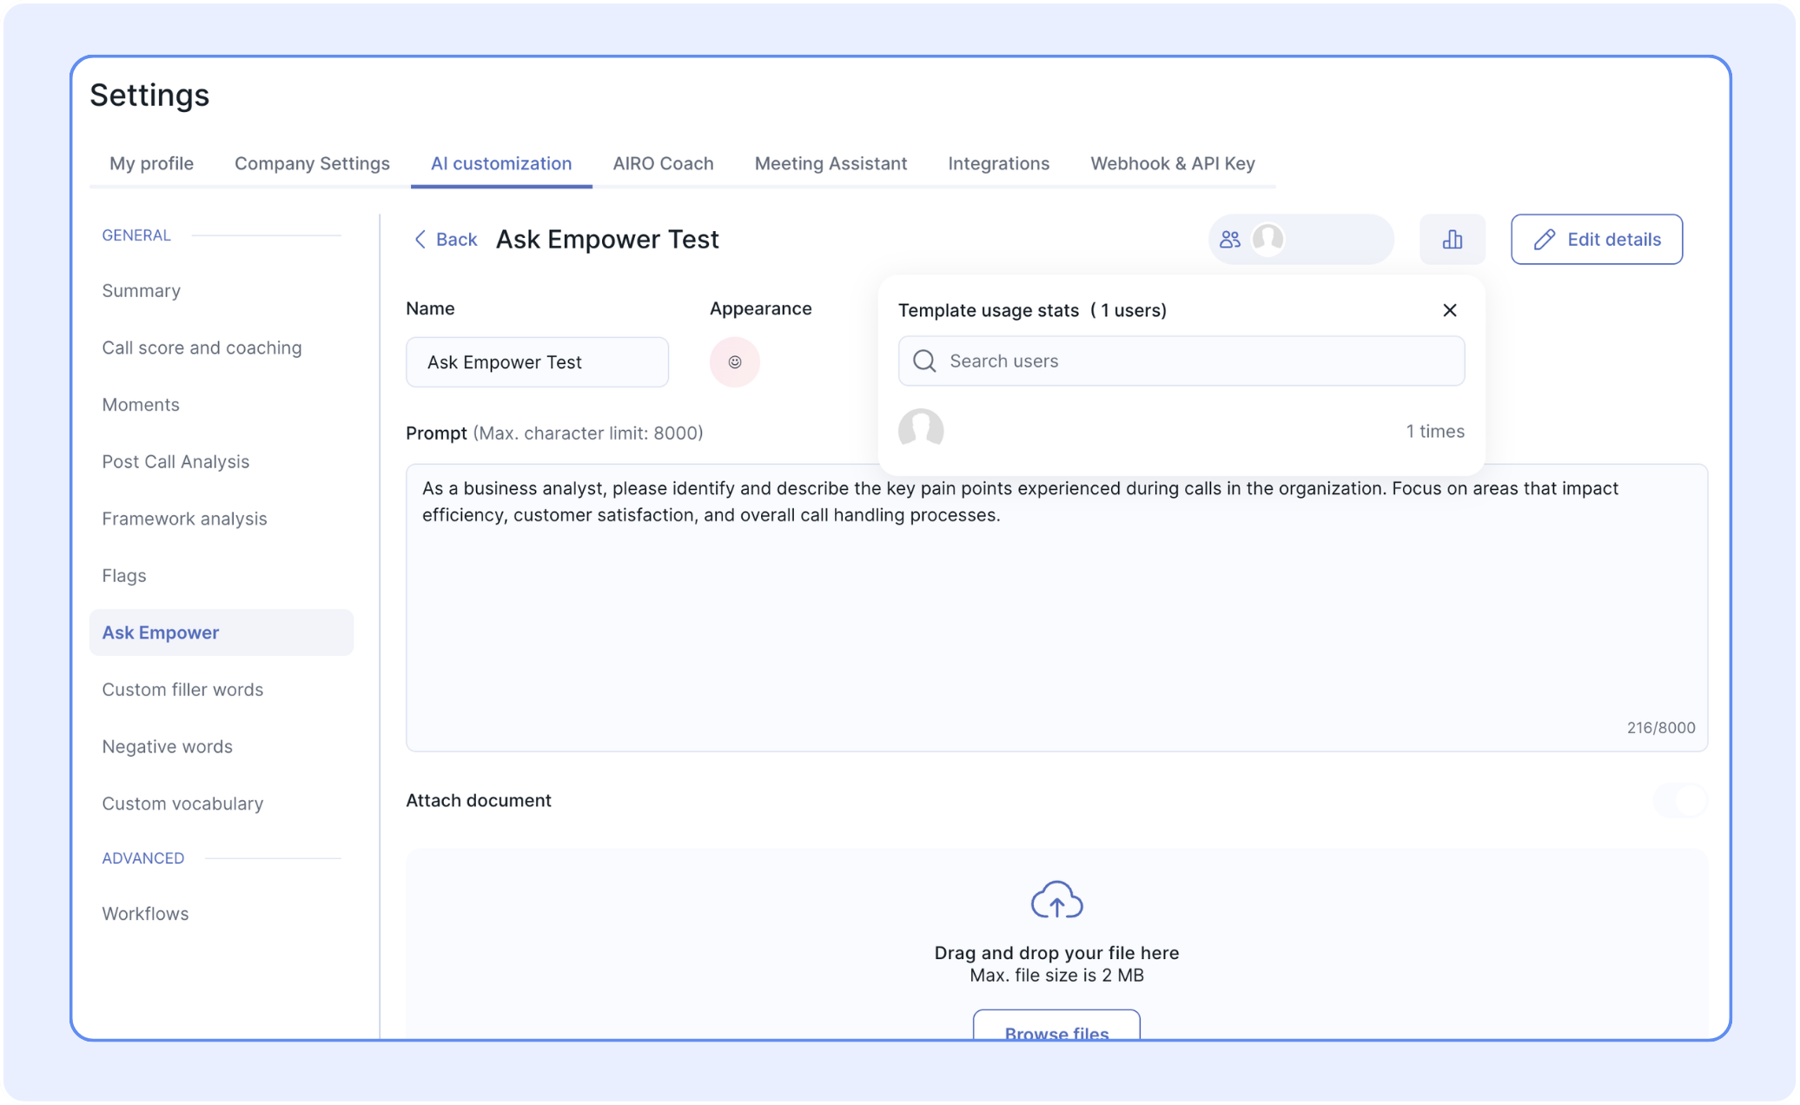Screen dimensions: 1800x1105
Task: Click the smiley appearance emoji icon
Action: (x=734, y=362)
